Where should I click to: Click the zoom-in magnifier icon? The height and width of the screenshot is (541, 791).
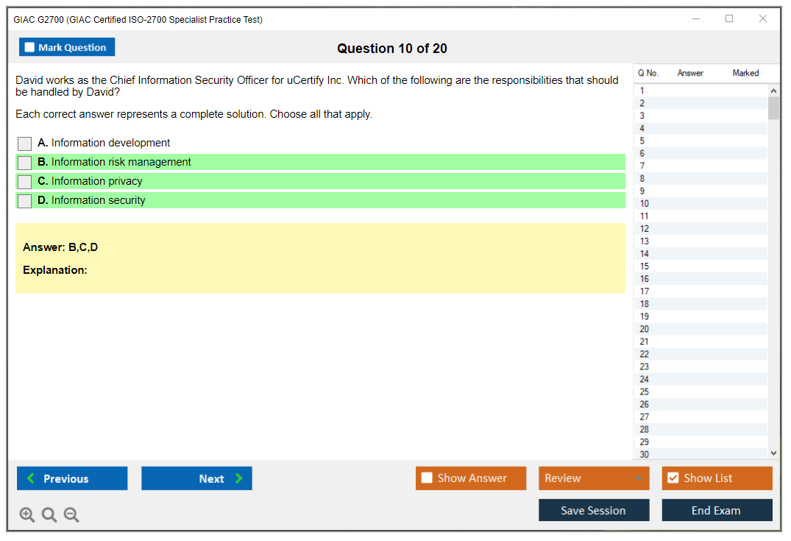[x=27, y=515]
